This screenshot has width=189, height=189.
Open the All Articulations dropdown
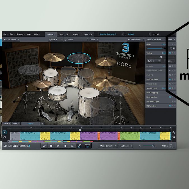[136, 39]
